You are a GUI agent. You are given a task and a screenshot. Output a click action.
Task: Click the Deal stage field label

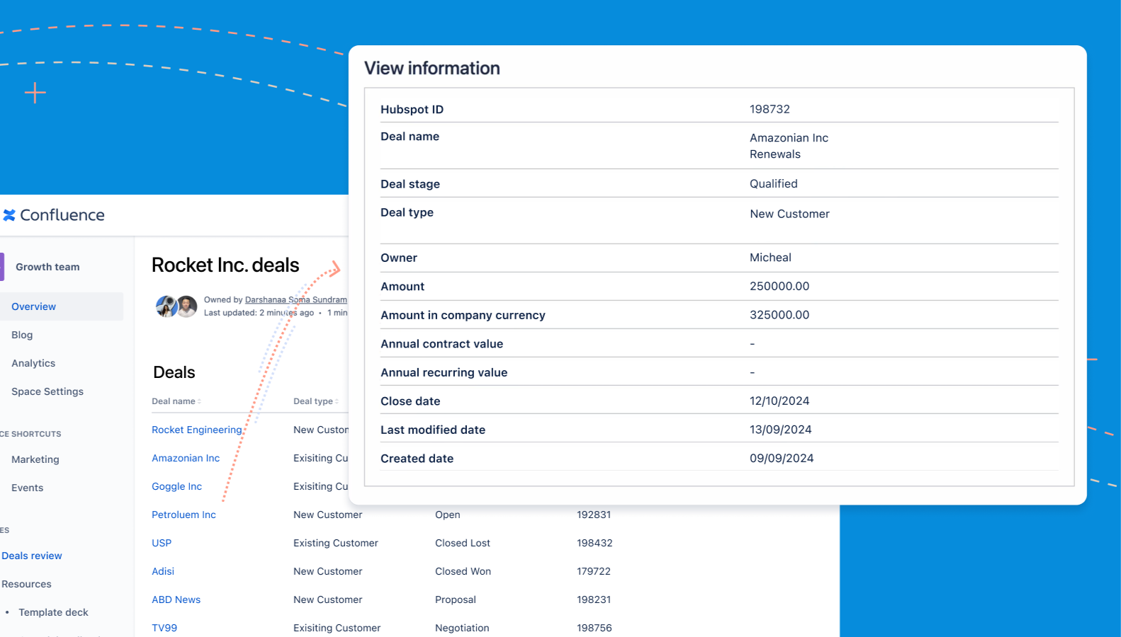pos(410,184)
